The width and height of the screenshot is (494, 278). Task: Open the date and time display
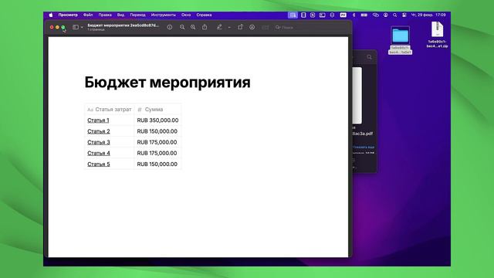428,15
